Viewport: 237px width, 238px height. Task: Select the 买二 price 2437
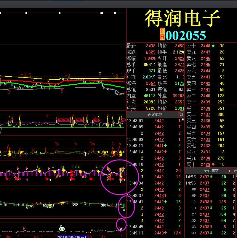pos(206,114)
